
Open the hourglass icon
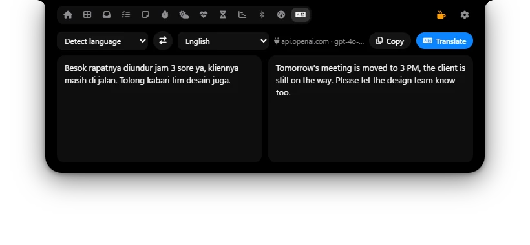click(223, 15)
